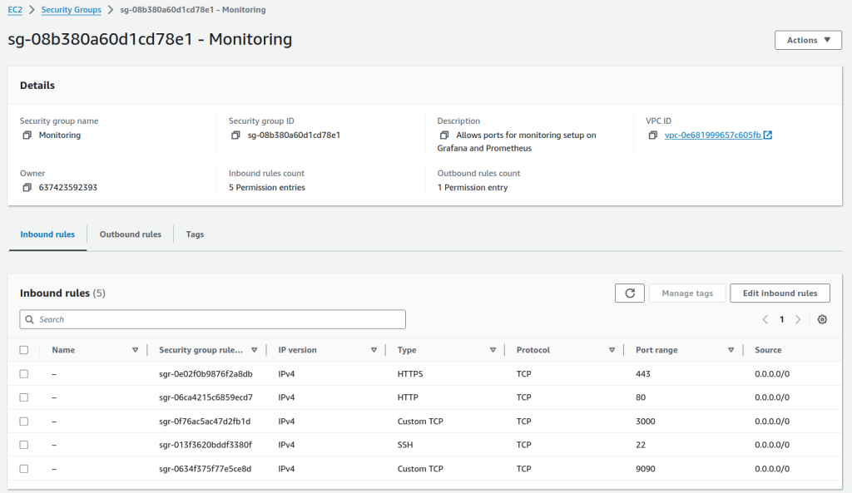
Task: Click Edit inbound rules
Action: pos(779,293)
